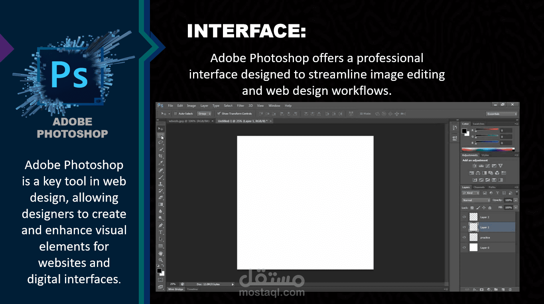The height and width of the screenshot is (304, 544).
Task: Hide Layer 2 using its eye icon
Action: coord(464,217)
